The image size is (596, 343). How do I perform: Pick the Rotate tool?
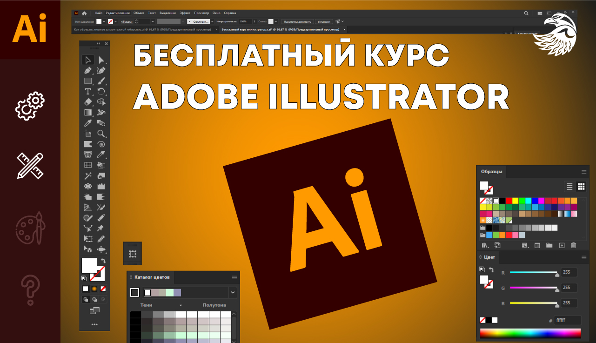(101, 91)
